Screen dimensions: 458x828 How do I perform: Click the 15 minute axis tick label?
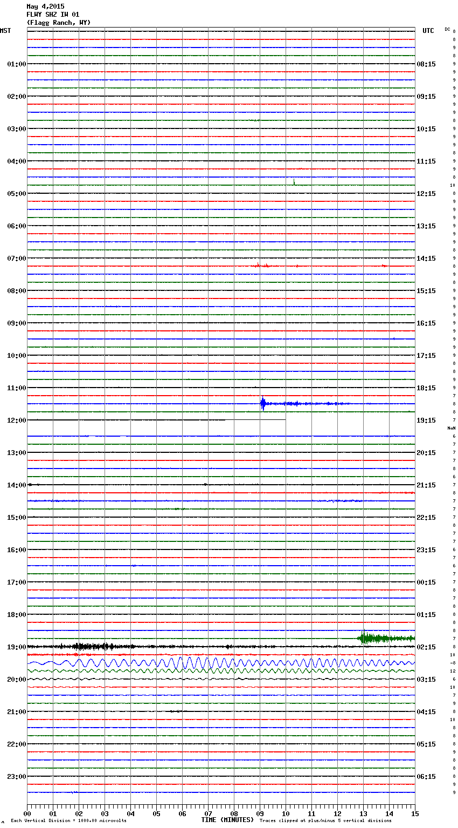coord(415,813)
